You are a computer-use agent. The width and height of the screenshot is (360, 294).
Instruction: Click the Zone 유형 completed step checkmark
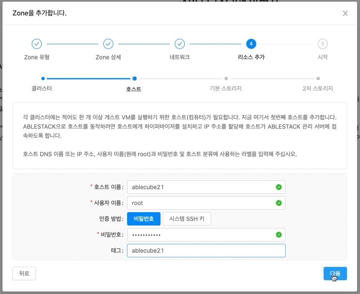point(37,44)
